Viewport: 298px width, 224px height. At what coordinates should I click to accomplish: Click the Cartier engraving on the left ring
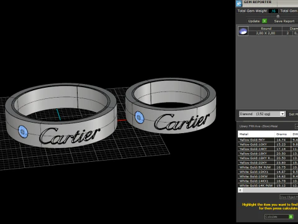pos(70,136)
